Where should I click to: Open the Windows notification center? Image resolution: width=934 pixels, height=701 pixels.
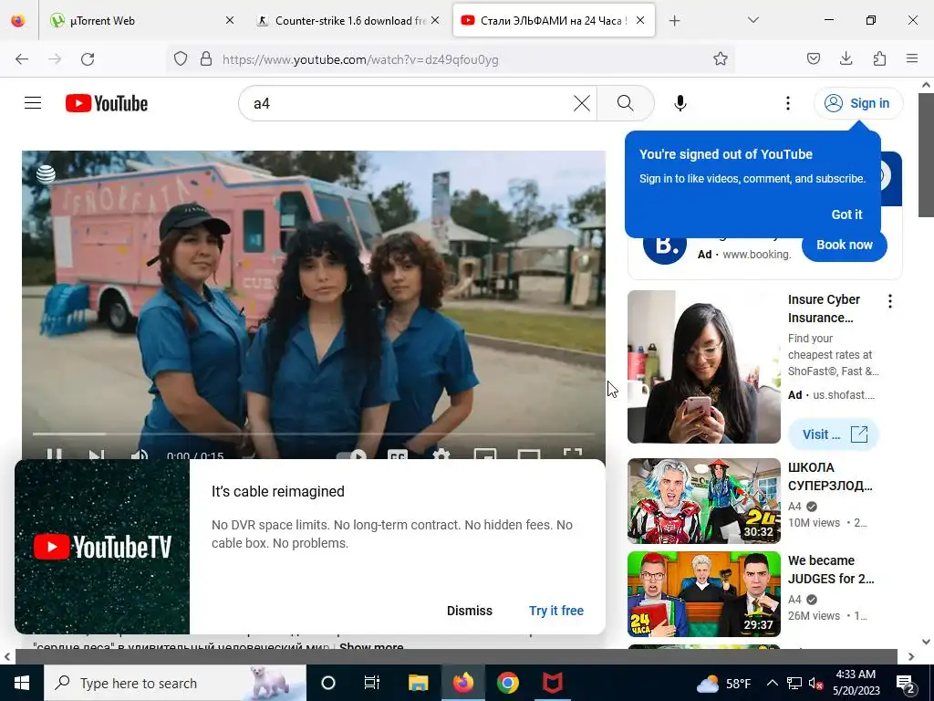[906, 683]
